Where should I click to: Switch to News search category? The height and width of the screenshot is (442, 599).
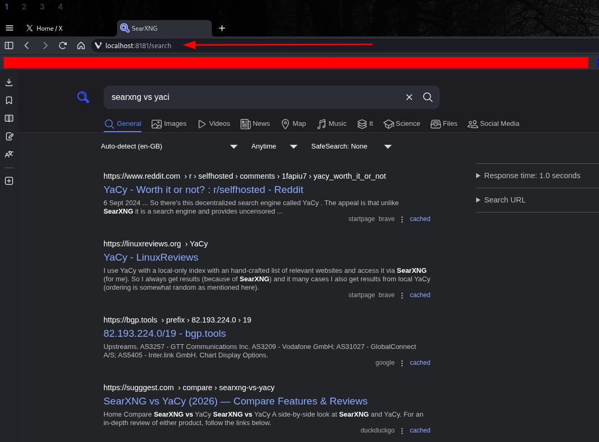tap(255, 124)
